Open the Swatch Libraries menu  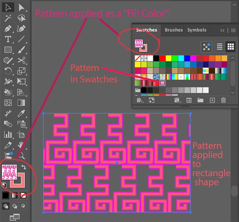tap(140, 100)
